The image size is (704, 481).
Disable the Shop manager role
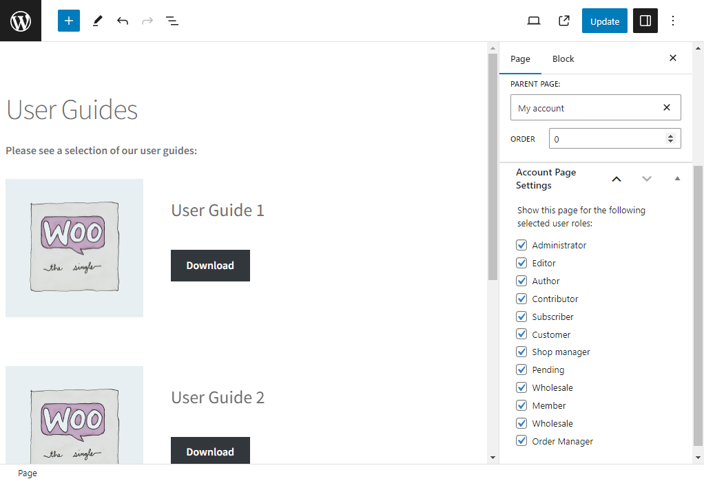(521, 352)
